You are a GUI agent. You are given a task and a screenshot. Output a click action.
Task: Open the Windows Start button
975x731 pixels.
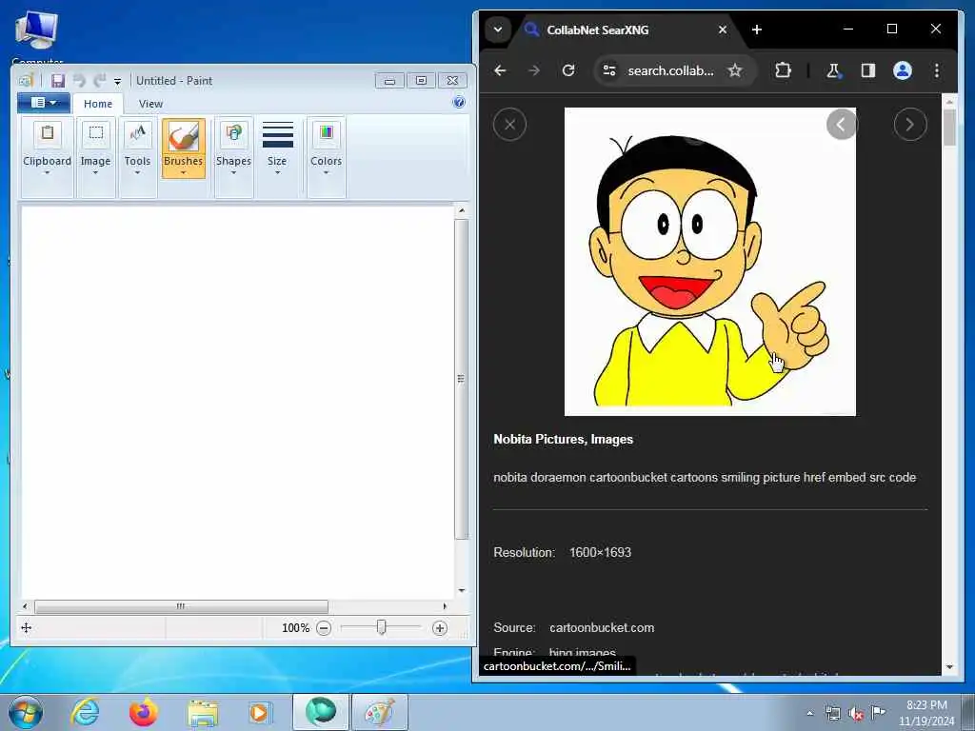[26, 712]
